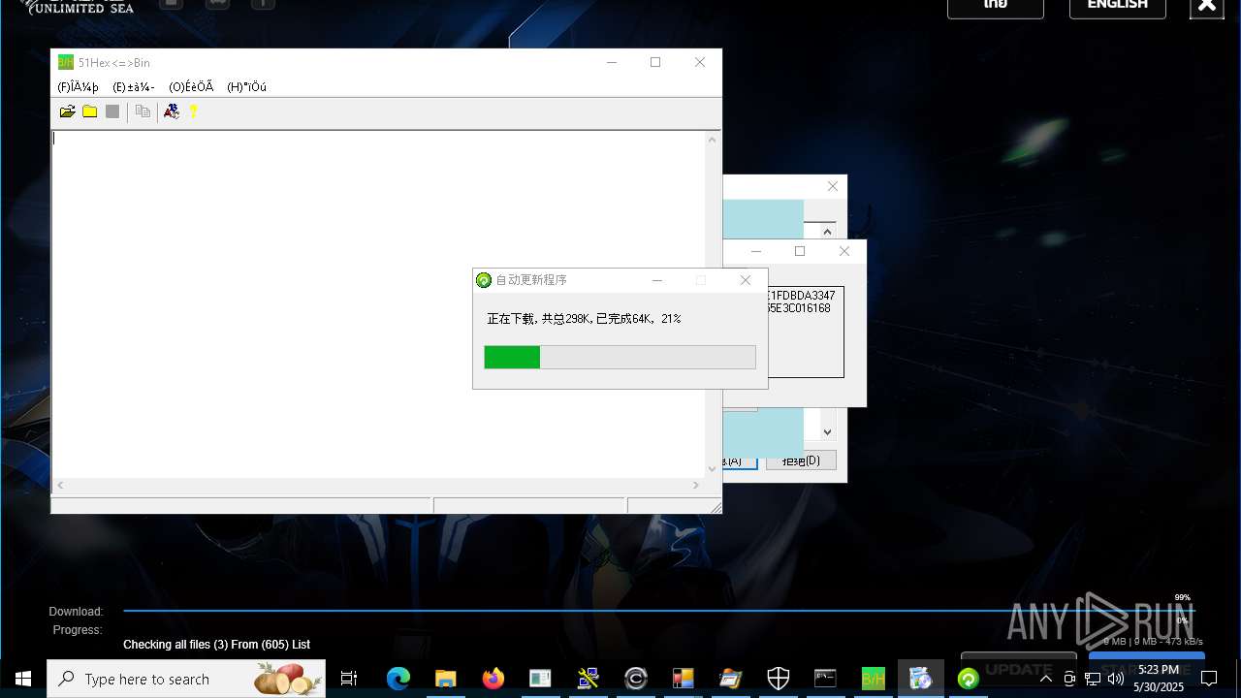
Task: Click the active installer disc icon on taskbar
Action: click(x=920, y=679)
